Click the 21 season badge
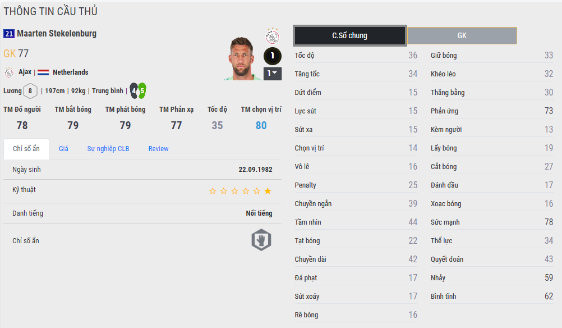This screenshot has height=328, width=562. pos(9,34)
